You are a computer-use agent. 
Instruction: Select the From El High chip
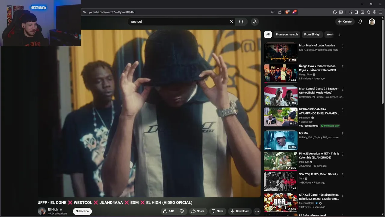(x=312, y=34)
